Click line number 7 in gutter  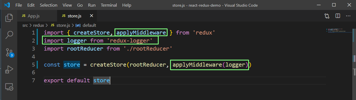[x=33, y=81]
